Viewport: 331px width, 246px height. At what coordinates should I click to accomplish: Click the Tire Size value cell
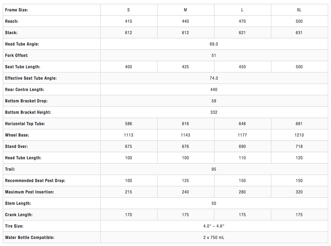tap(214, 226)
